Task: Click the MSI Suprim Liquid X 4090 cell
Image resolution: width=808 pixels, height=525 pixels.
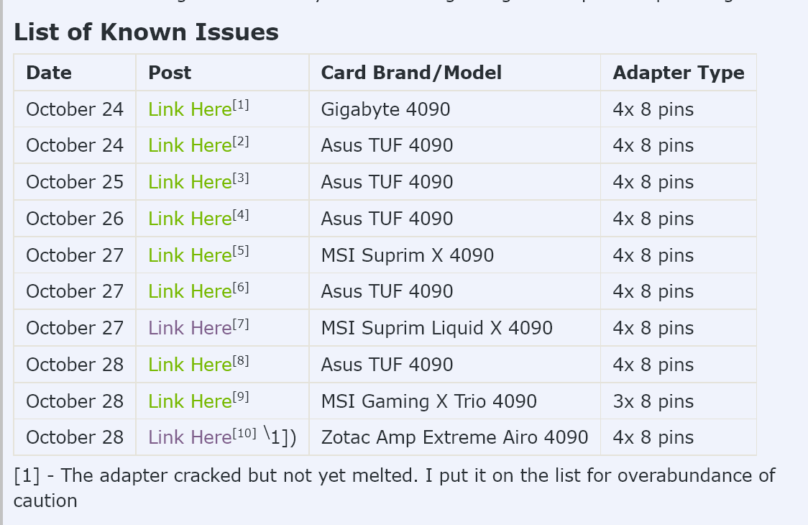Action: click(436, 329)
